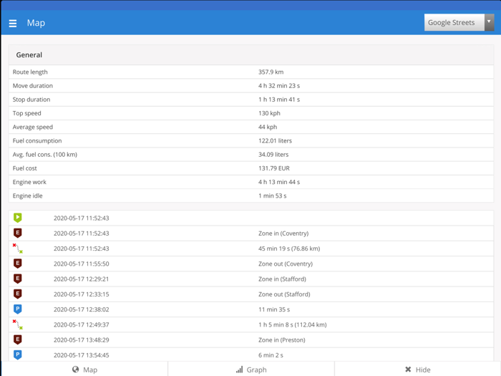This screenshot has width=501, height=376.
Task: Select the Engine idle value 1 min 53 s
Action: coord(272,196)
